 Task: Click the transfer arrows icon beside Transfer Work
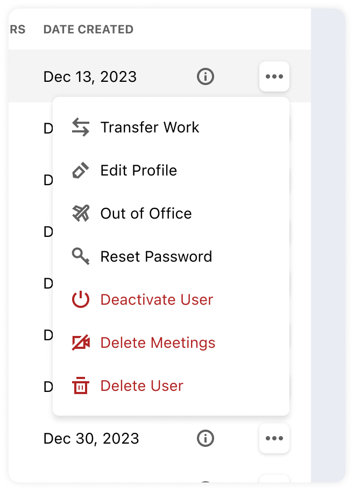(80, 127)
